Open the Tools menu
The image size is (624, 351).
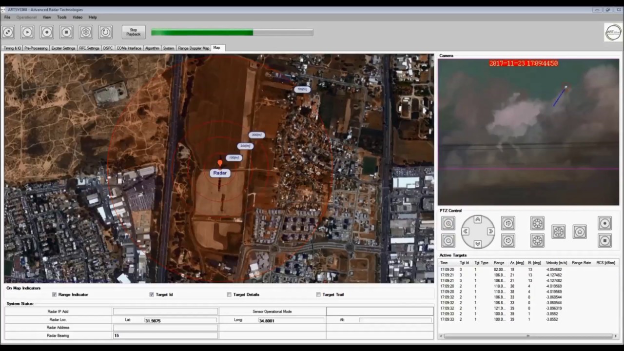coord(61,17)
